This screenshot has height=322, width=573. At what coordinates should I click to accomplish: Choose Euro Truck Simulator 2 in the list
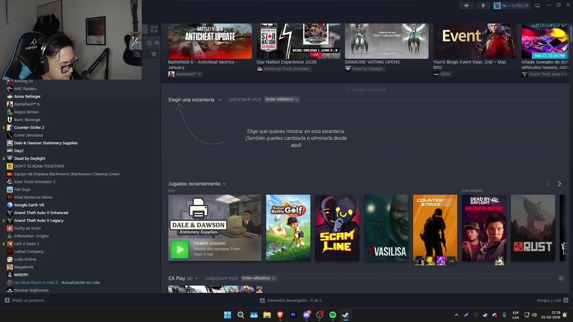click(34, 182)
